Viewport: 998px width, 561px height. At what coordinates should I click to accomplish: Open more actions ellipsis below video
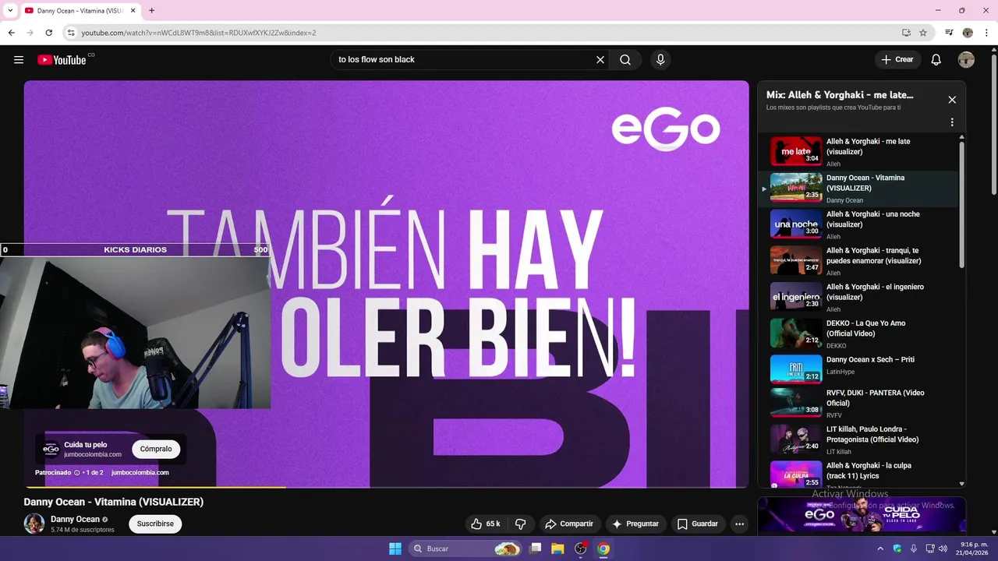click(739, 524)
